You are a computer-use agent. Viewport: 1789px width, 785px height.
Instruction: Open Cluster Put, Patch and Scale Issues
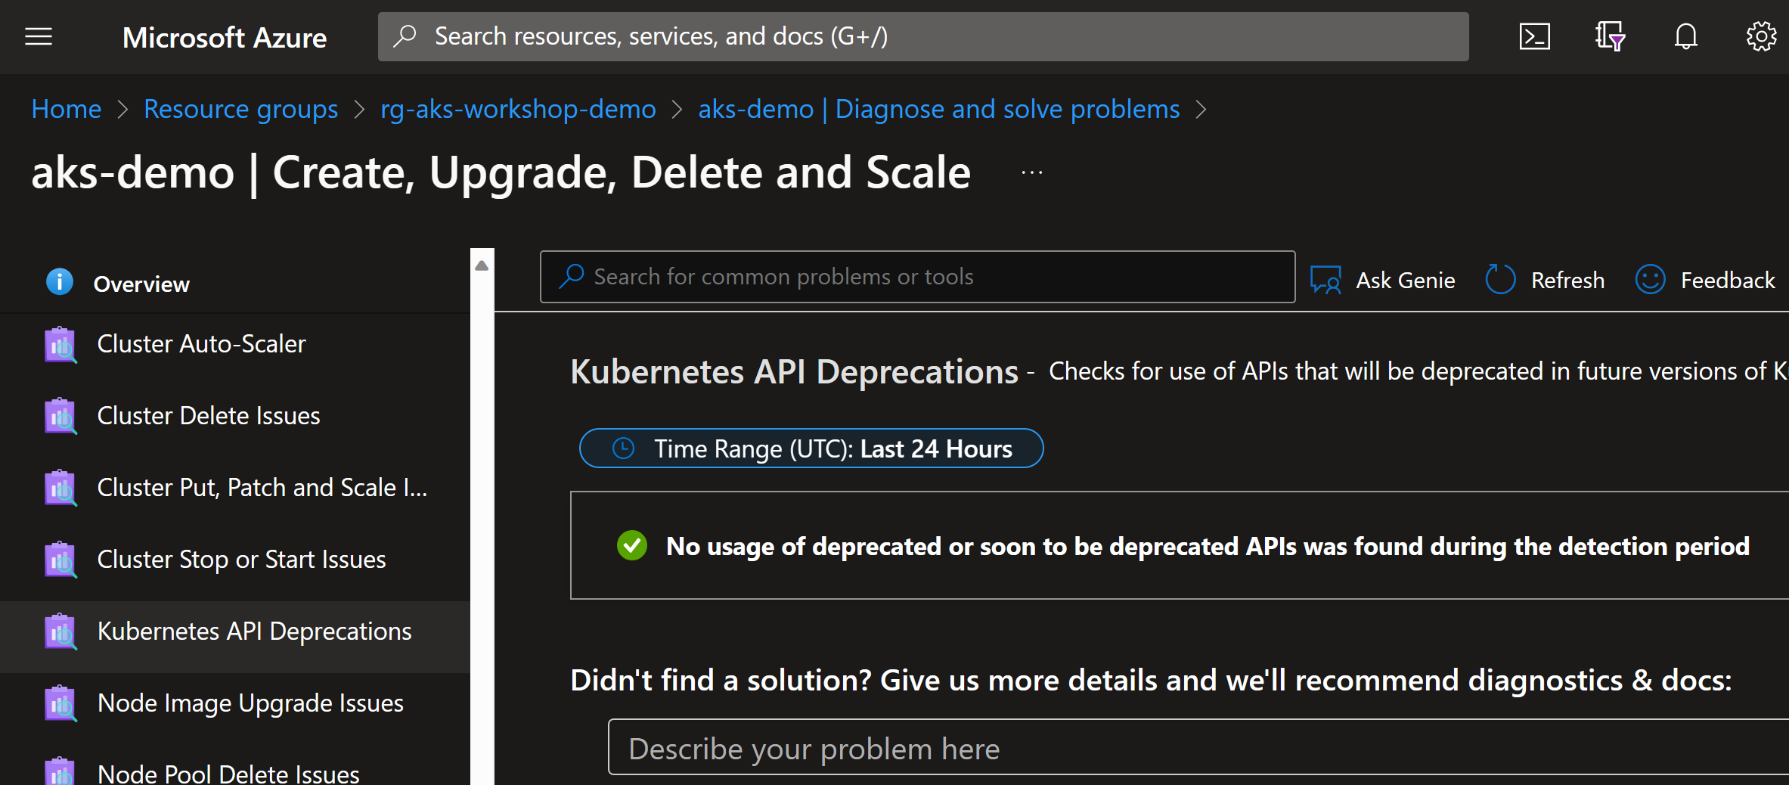click(234, 489)
